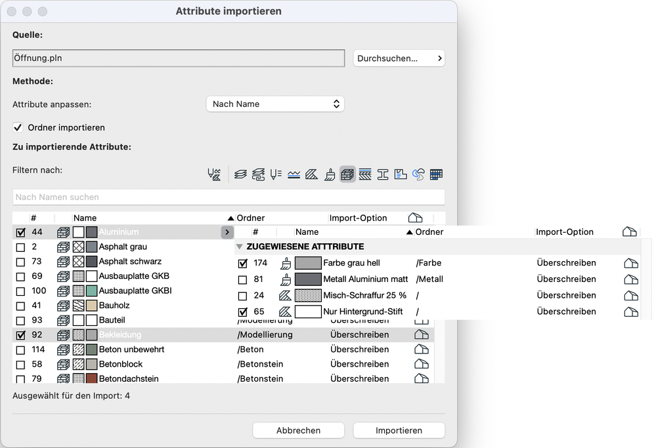Enable the Ordner importieren checkbox
The width and height of the screenshot is (656, 448).
(x=18, y=127)
